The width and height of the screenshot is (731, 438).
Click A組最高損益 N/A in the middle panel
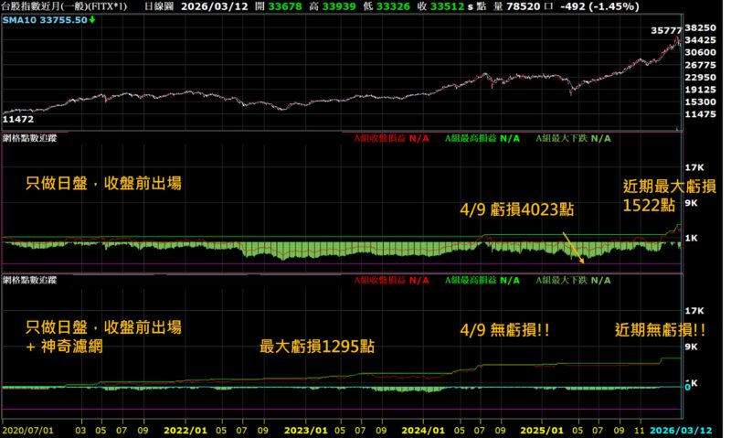[x=482, y=139]
